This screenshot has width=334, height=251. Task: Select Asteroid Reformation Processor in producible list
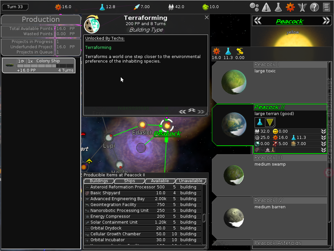[143, 187]
